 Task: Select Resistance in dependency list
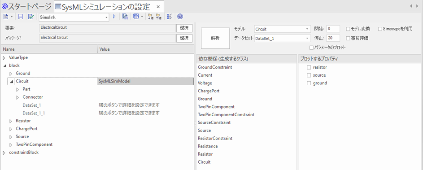(208, 146)
